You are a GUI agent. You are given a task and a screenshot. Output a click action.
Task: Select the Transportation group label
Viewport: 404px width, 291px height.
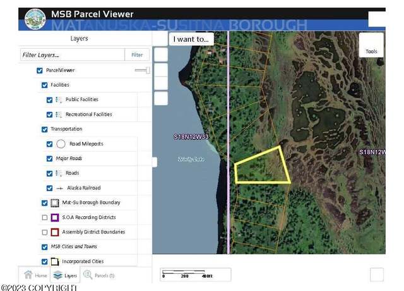66,129
